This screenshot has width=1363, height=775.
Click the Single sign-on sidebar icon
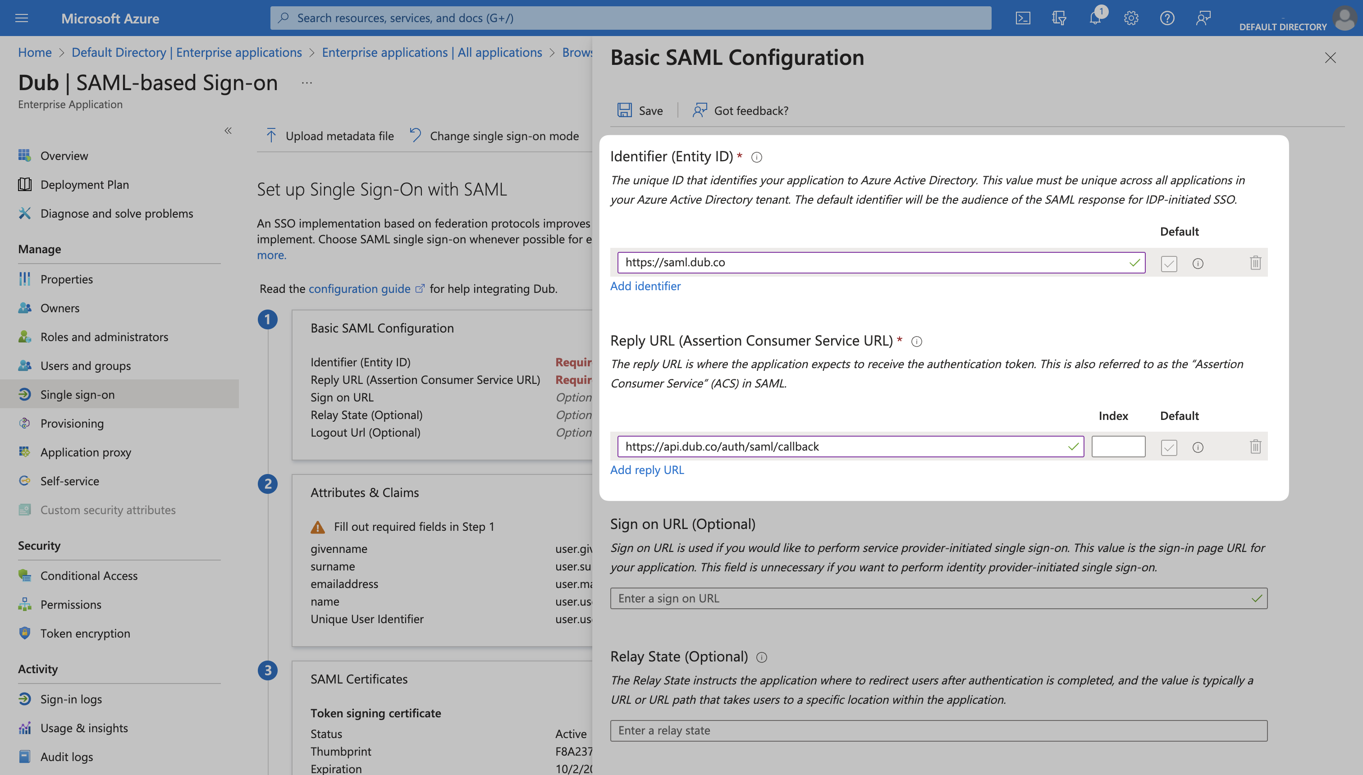[x=24, y=393]
